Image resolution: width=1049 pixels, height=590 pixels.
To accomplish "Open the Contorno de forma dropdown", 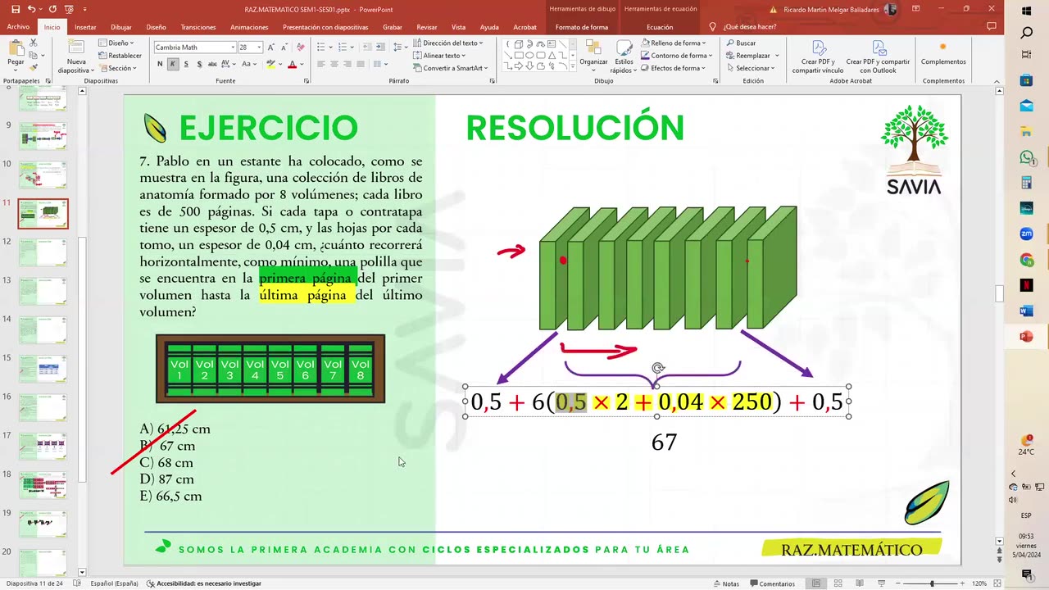I will [x=676, y=56].
